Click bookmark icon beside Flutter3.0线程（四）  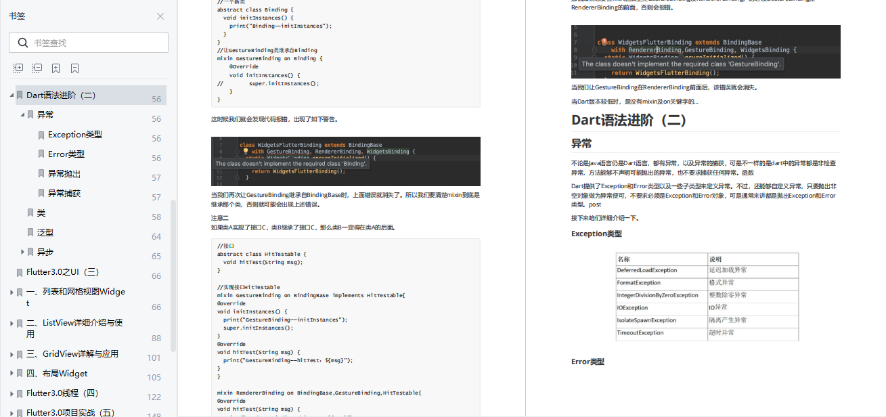(20, 393)
